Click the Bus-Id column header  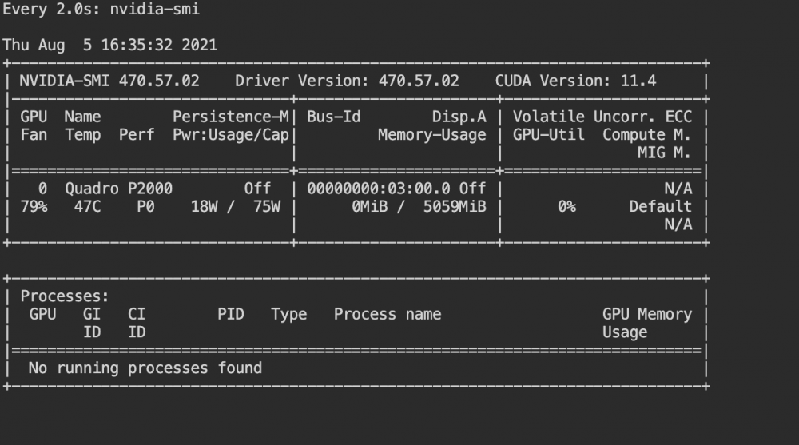[x=334, y=117]
